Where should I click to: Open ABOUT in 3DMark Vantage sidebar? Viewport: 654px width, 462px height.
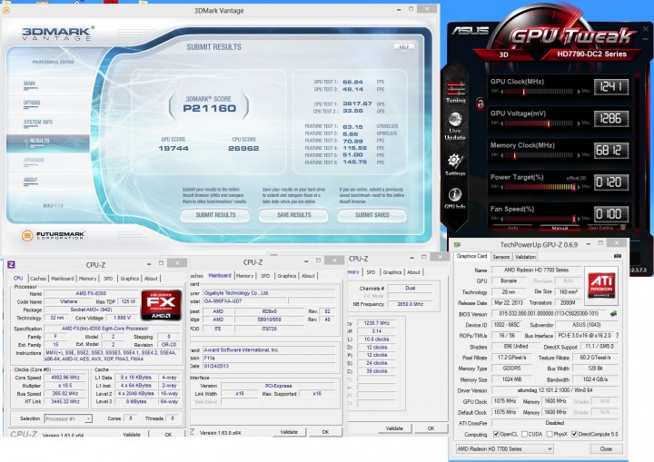(x=31, y=181)
